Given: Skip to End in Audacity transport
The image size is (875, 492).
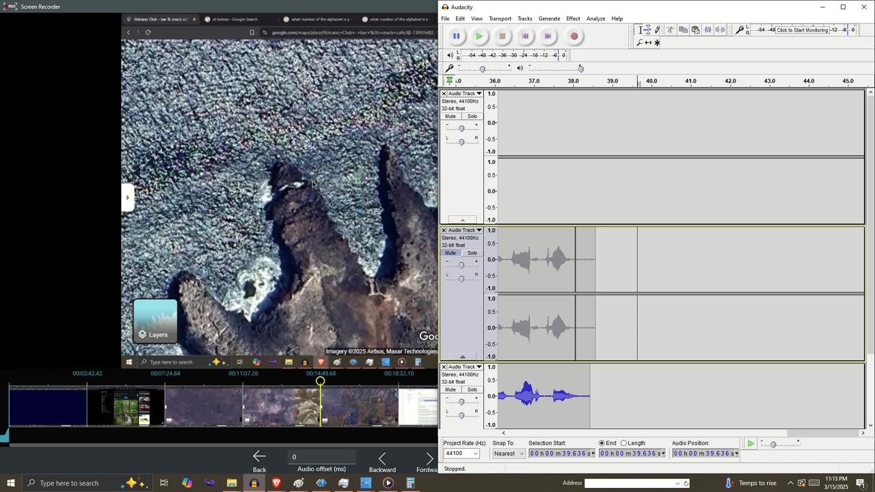Looking at the screenshot, I should (548, 36).
